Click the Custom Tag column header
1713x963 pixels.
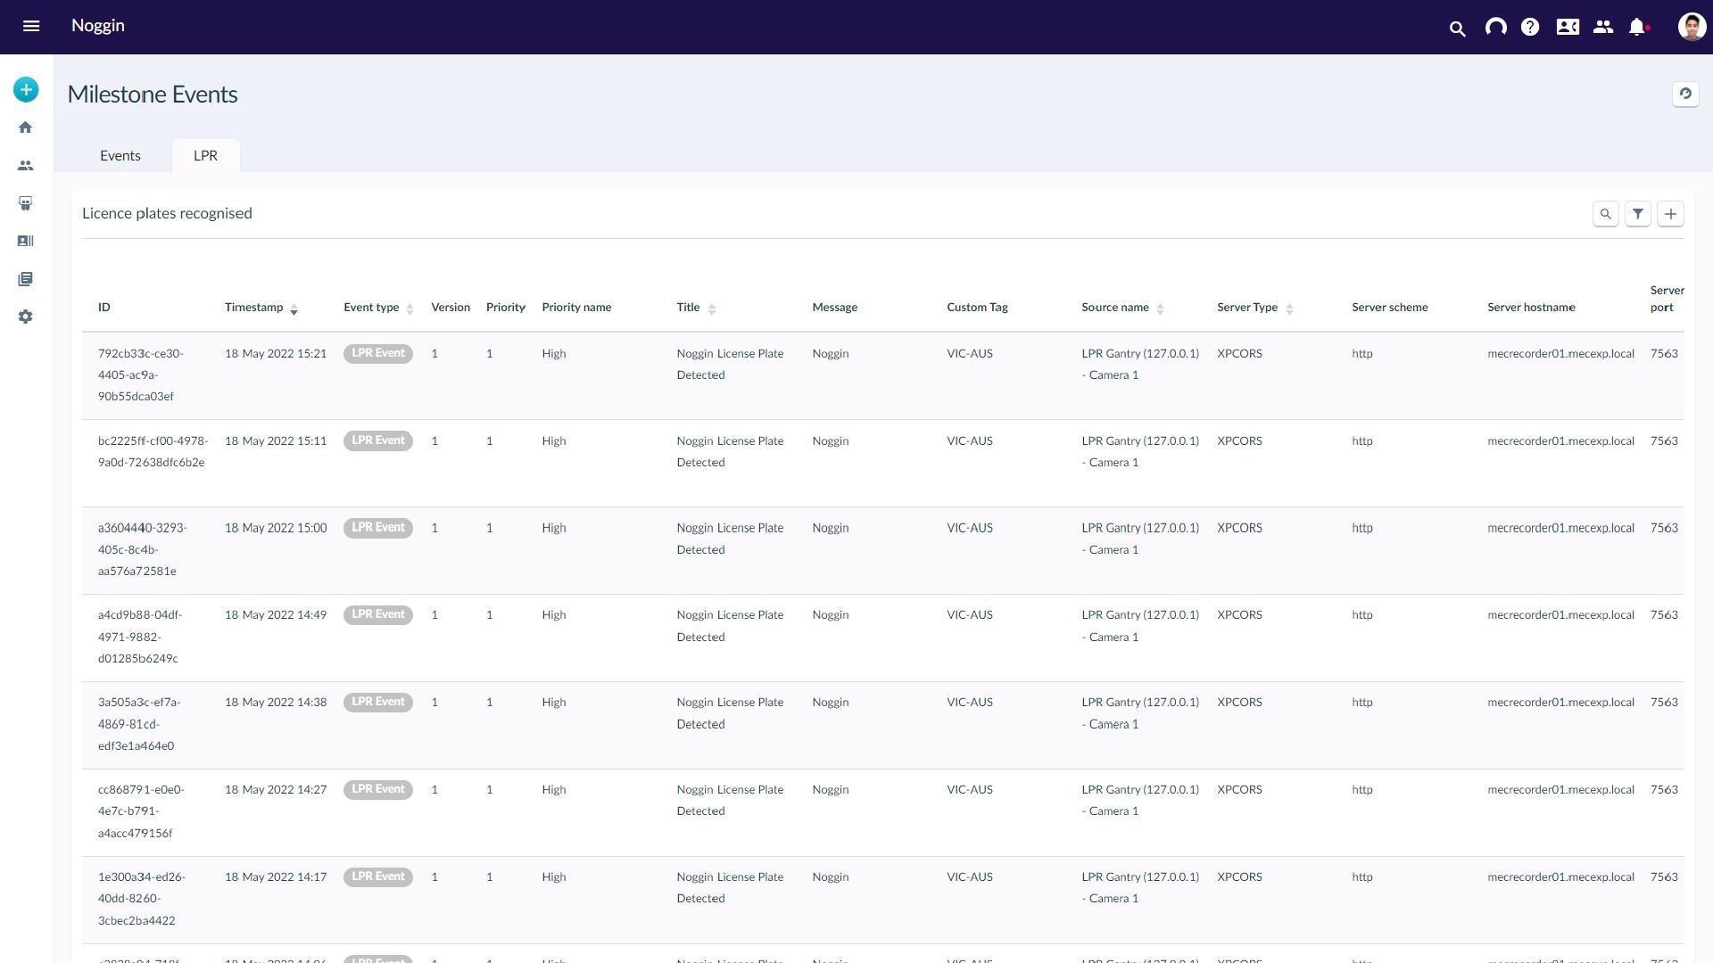click(977, 308)
